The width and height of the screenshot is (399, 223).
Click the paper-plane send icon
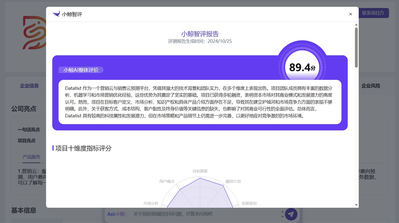(291, 214)
